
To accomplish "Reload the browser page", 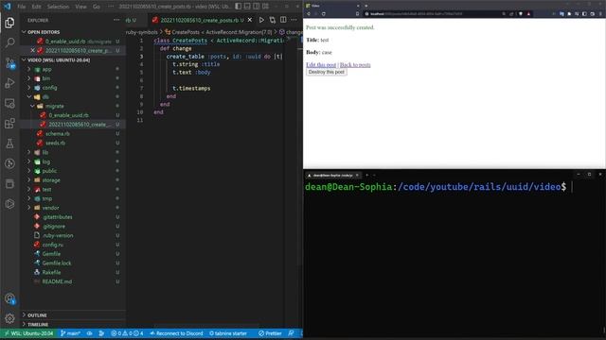I will (324, 14).
